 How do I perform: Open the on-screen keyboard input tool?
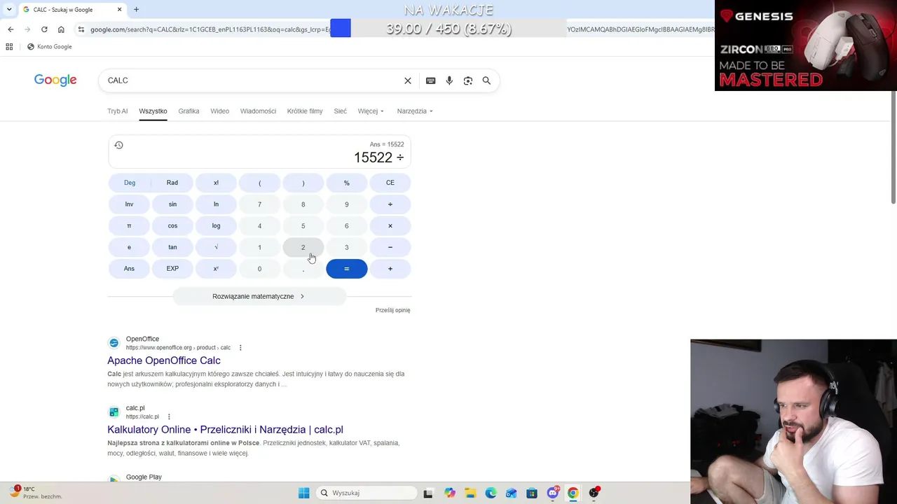click(x=431, y=80)
